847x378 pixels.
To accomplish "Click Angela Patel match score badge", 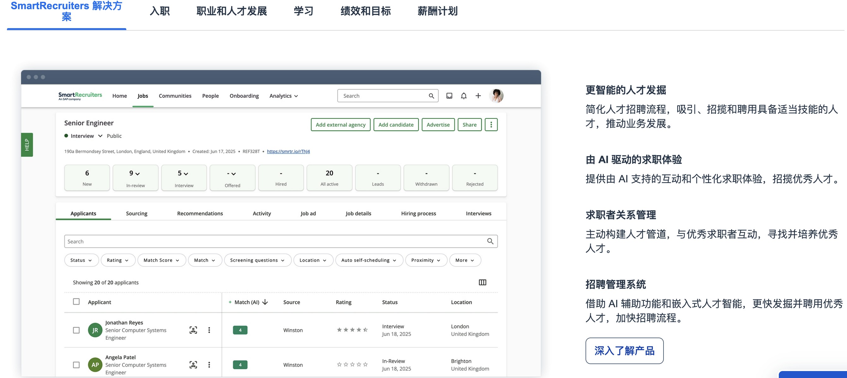I will pyautogui.click(x=240, y=364).
